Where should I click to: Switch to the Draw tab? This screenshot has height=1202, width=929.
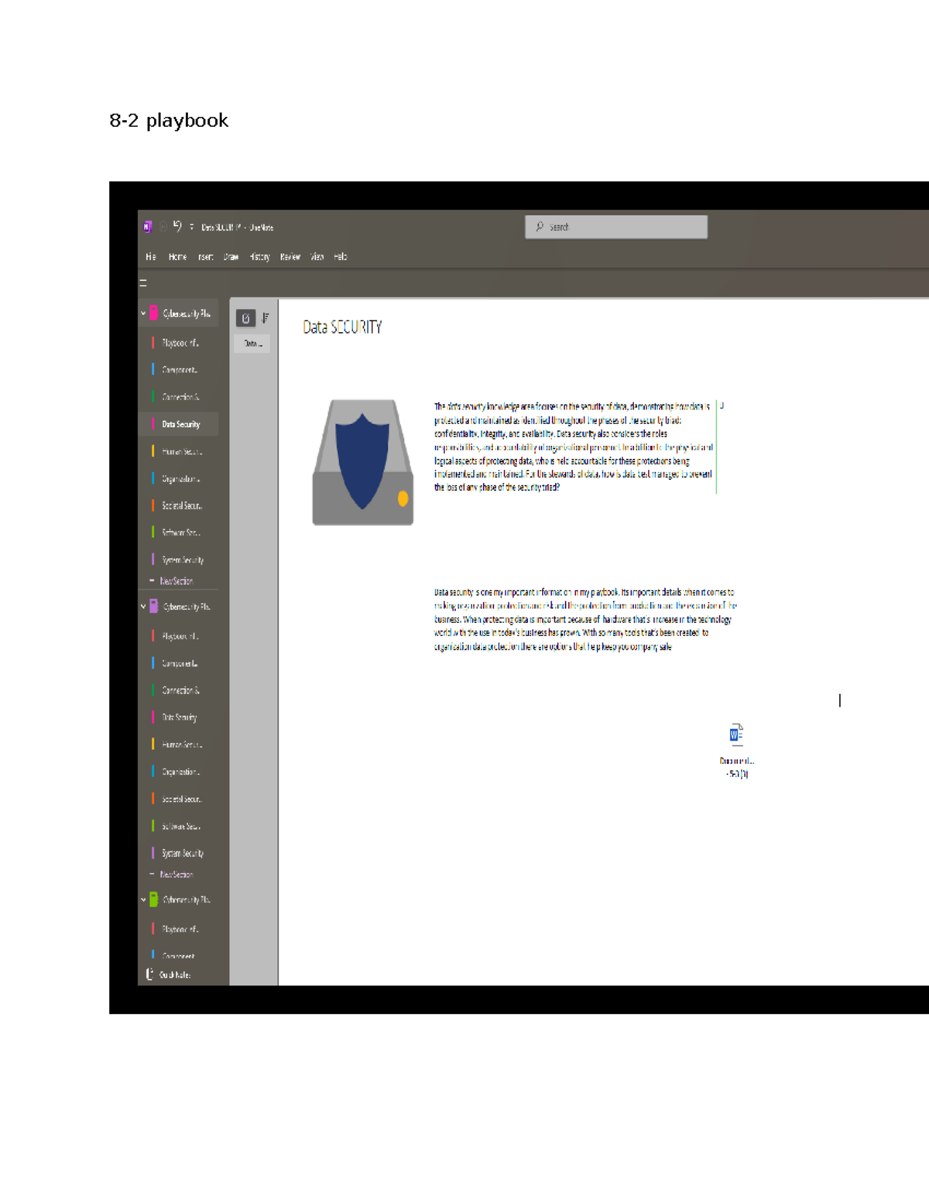pyautogui.click(x=231, y=257)
